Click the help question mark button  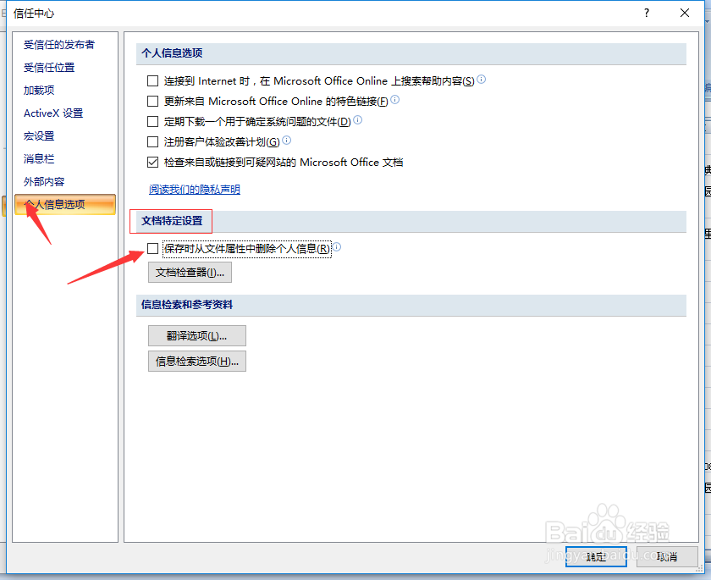tap(647, 14)
